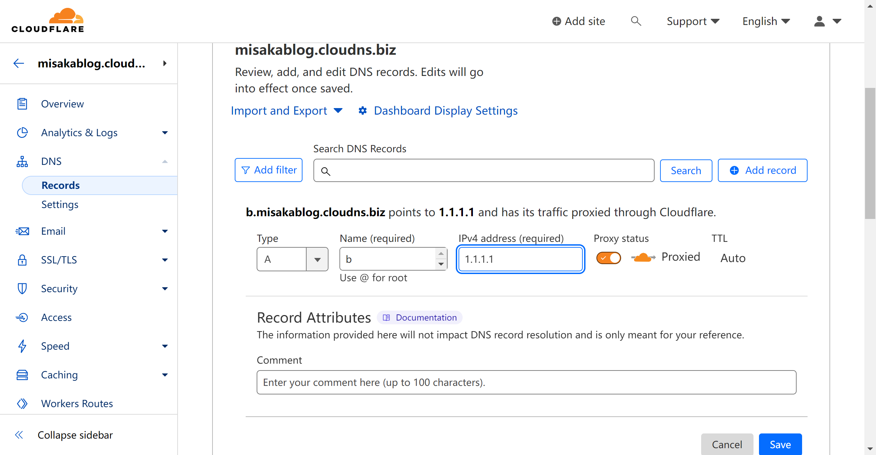Image resolution: width=876 pixels, height=455 pixels.
Task: Save the DNS record
Action: point(780,444)
